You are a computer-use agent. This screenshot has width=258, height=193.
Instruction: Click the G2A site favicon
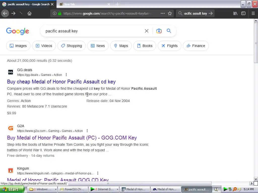(x=11, y=128)
